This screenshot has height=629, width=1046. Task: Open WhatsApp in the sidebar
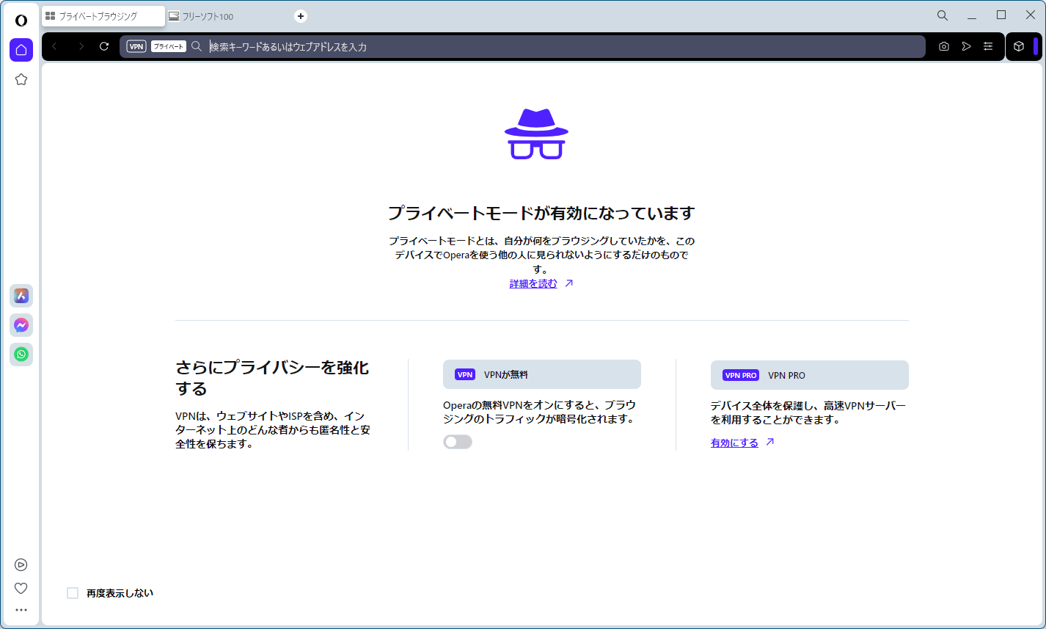pos(21,355)
